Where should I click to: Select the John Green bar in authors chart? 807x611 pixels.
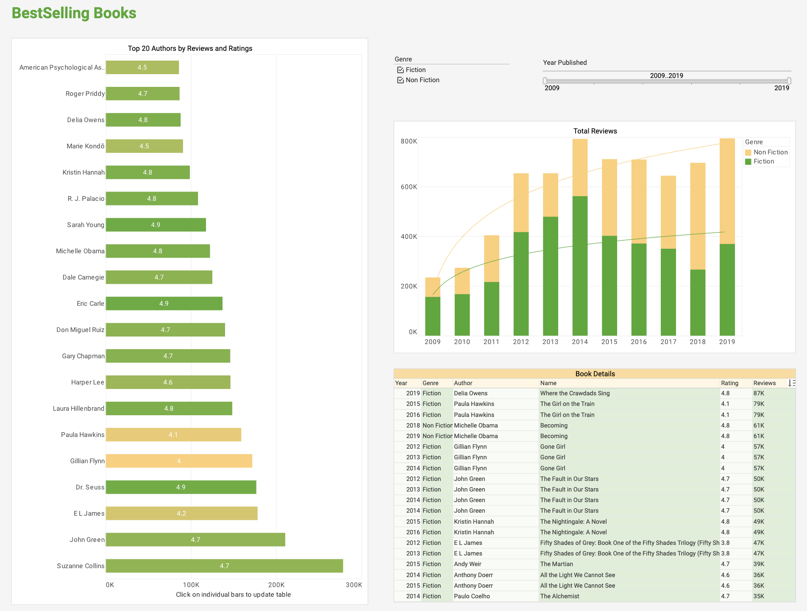pyautogui.click(x=195, y=539)
